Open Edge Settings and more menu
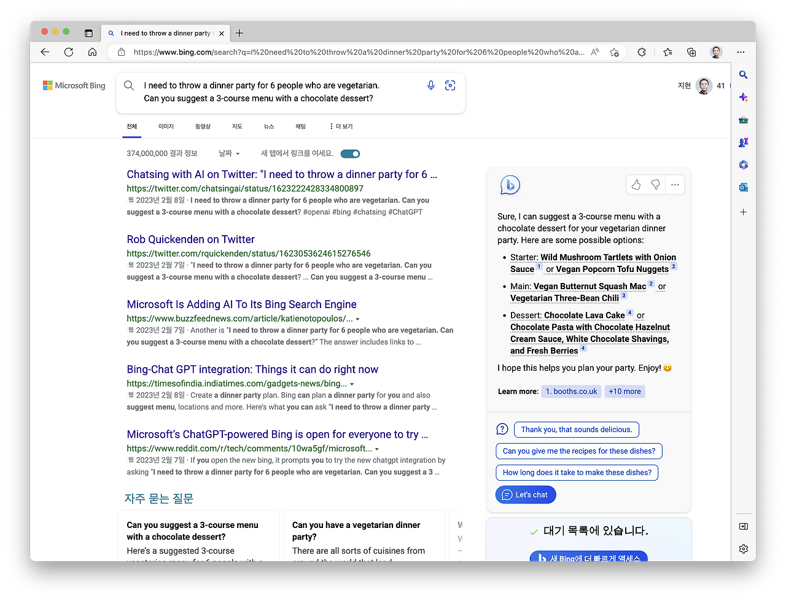 click(x=741, y=52)
